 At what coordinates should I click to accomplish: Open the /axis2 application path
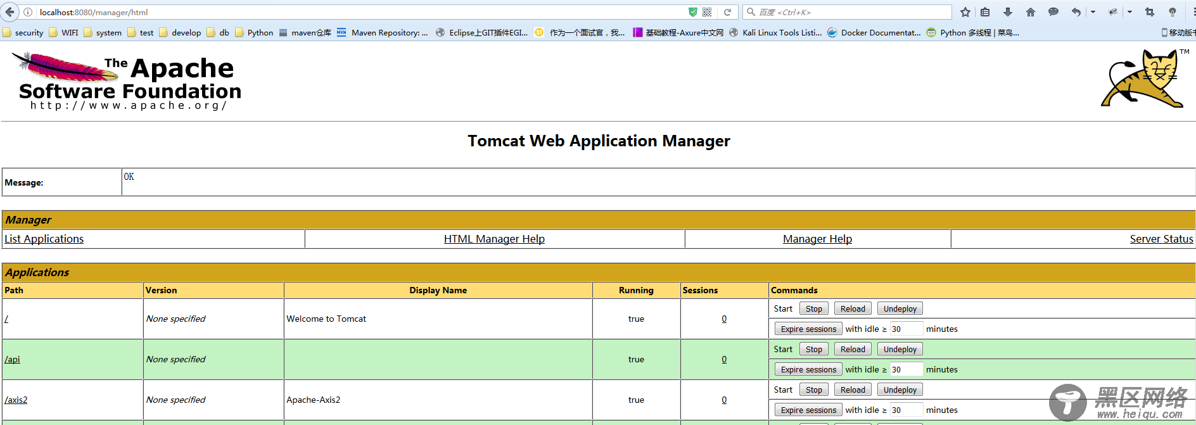tap(16, 400)
